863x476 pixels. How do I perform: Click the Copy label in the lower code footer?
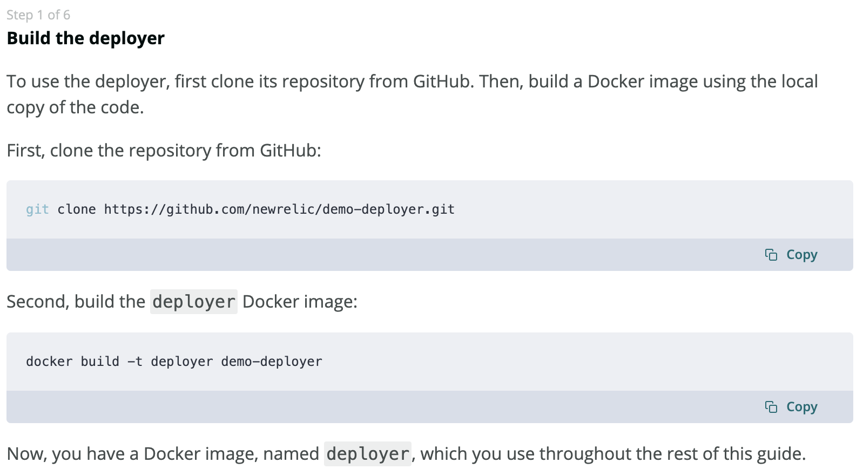point(801,406)
